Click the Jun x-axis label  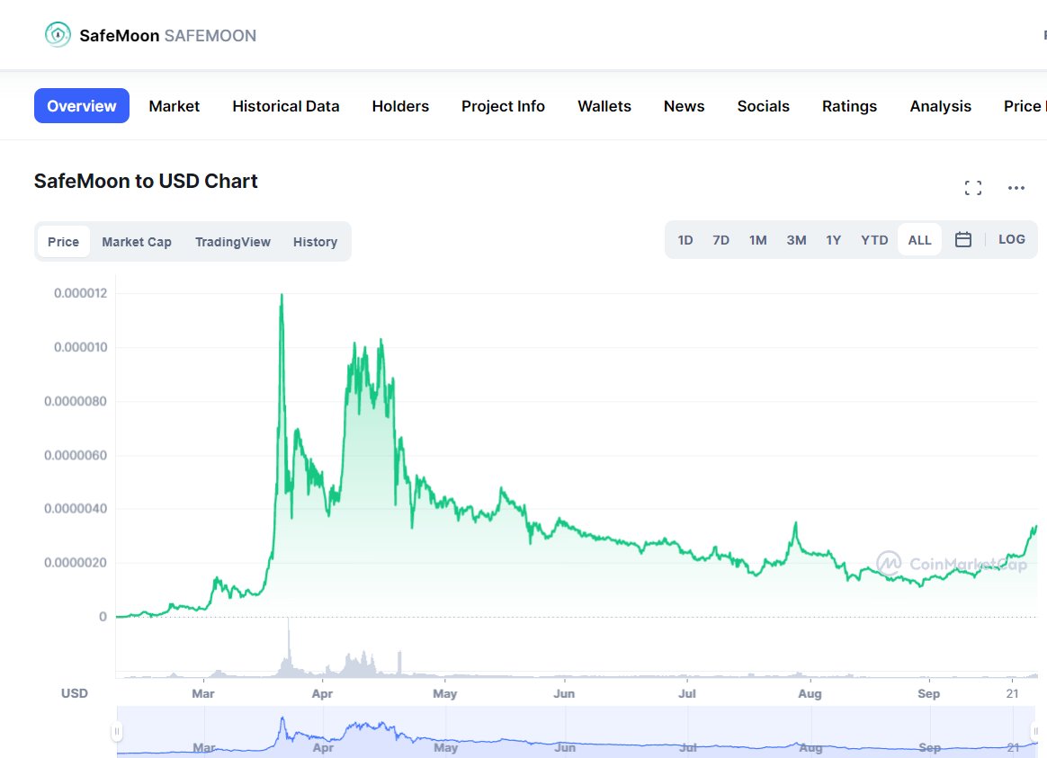564,693
